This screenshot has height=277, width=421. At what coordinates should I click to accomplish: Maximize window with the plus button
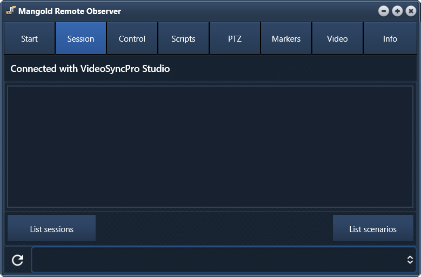pyautogui.click(x=397, y=11)
